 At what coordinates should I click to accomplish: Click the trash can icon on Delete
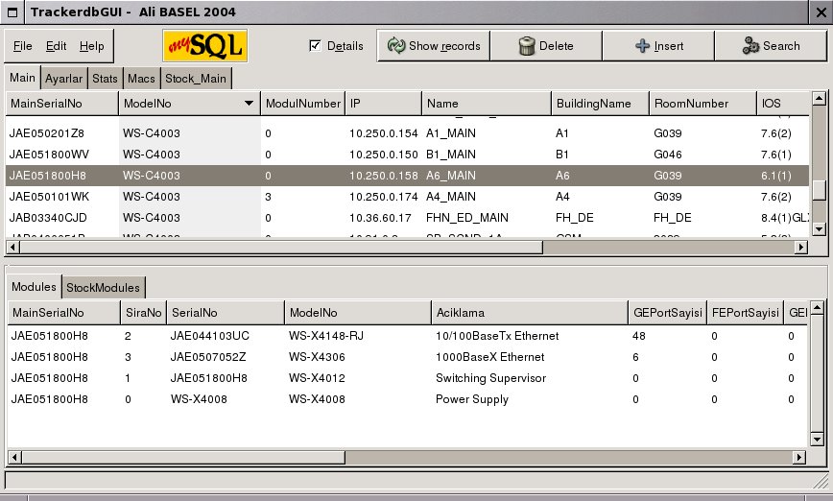[x=527, y=46]
